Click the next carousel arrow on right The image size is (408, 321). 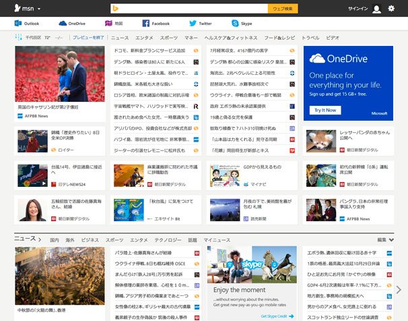point(399,290)
